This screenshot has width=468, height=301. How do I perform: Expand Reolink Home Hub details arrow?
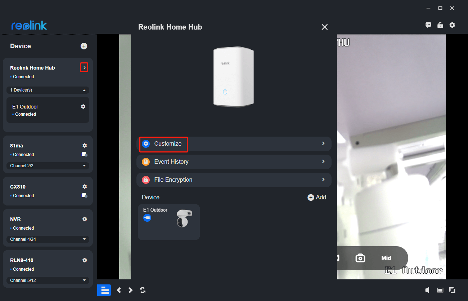click(84, 67)
